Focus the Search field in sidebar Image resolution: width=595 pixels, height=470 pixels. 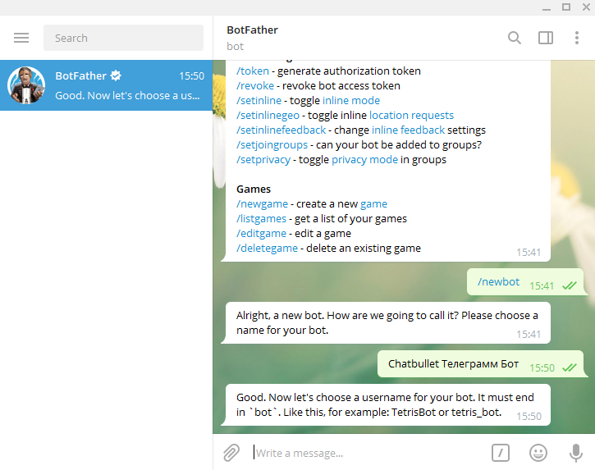coord(123,38)
